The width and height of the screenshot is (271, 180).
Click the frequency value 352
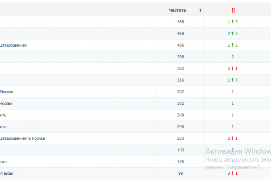click(180, 69)
